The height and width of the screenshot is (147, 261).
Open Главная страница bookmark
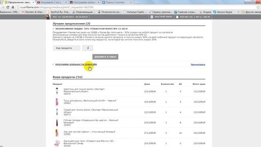(x=186, y=12)
